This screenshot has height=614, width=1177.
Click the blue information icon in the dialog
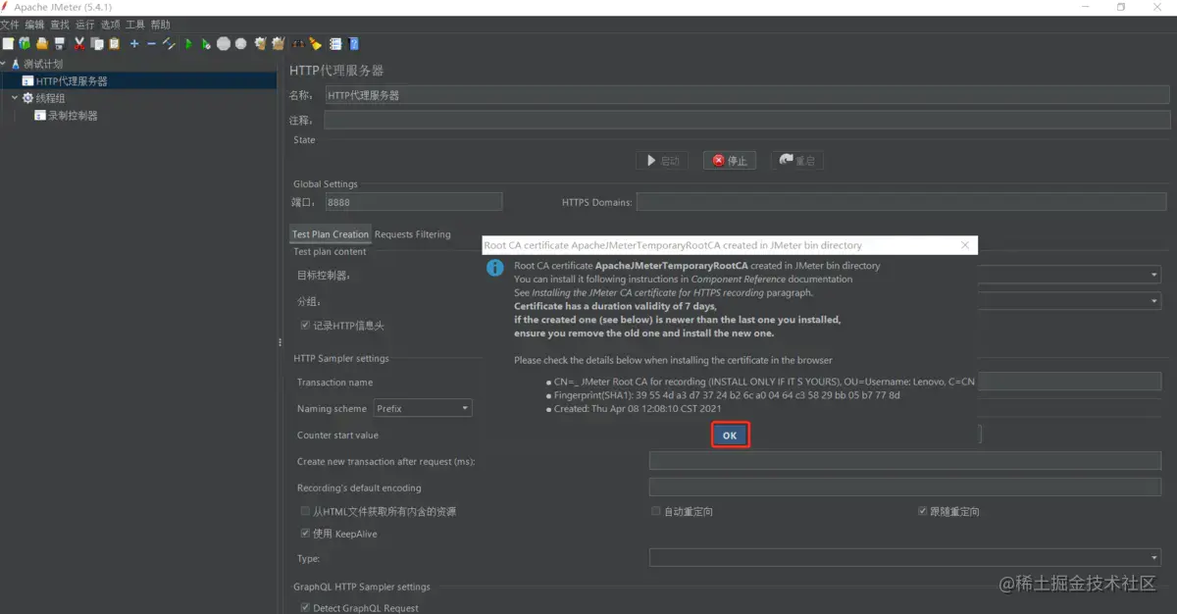pyautogui.click(x=496, y=267)
